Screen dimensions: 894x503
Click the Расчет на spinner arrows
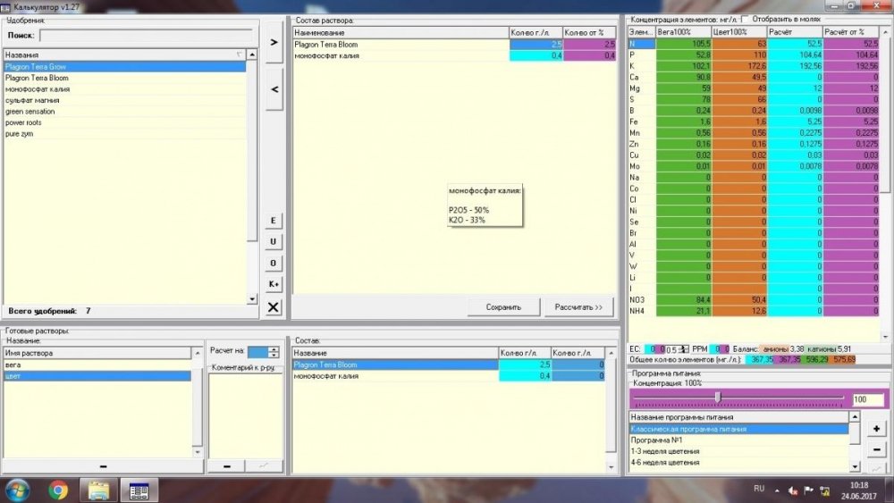pyautogui.click(x=274, y=352)
